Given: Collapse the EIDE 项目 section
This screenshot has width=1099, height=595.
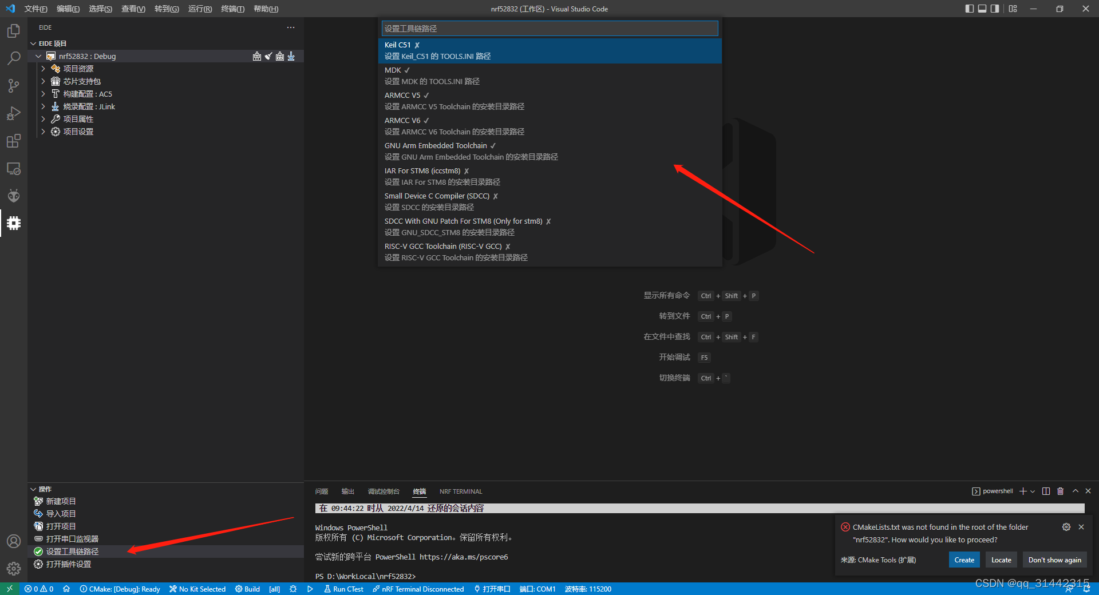Looking at the screenshot, I should (33, 43).
